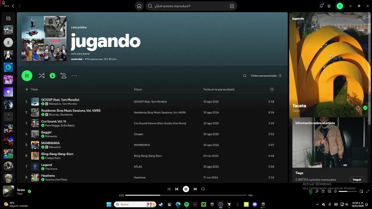This screenshot has width=372, height=209.
Task: Navigate back with the left arrow
Action: click(x=13, y=6)
